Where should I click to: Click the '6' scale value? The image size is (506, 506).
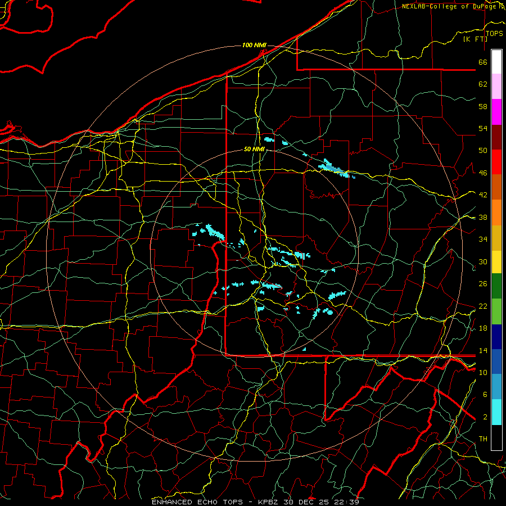(x=485, y=395)
